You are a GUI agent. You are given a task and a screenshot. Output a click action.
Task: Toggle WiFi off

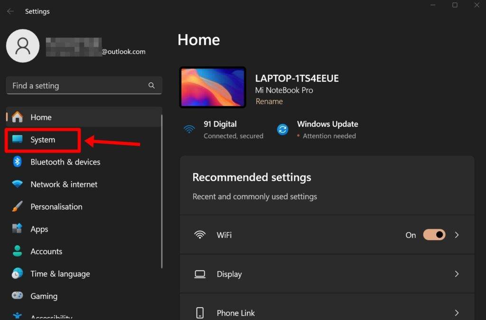[x=434, y=234]
